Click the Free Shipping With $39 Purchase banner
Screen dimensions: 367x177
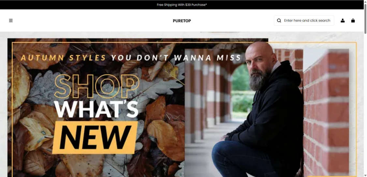tap(182, 5)
